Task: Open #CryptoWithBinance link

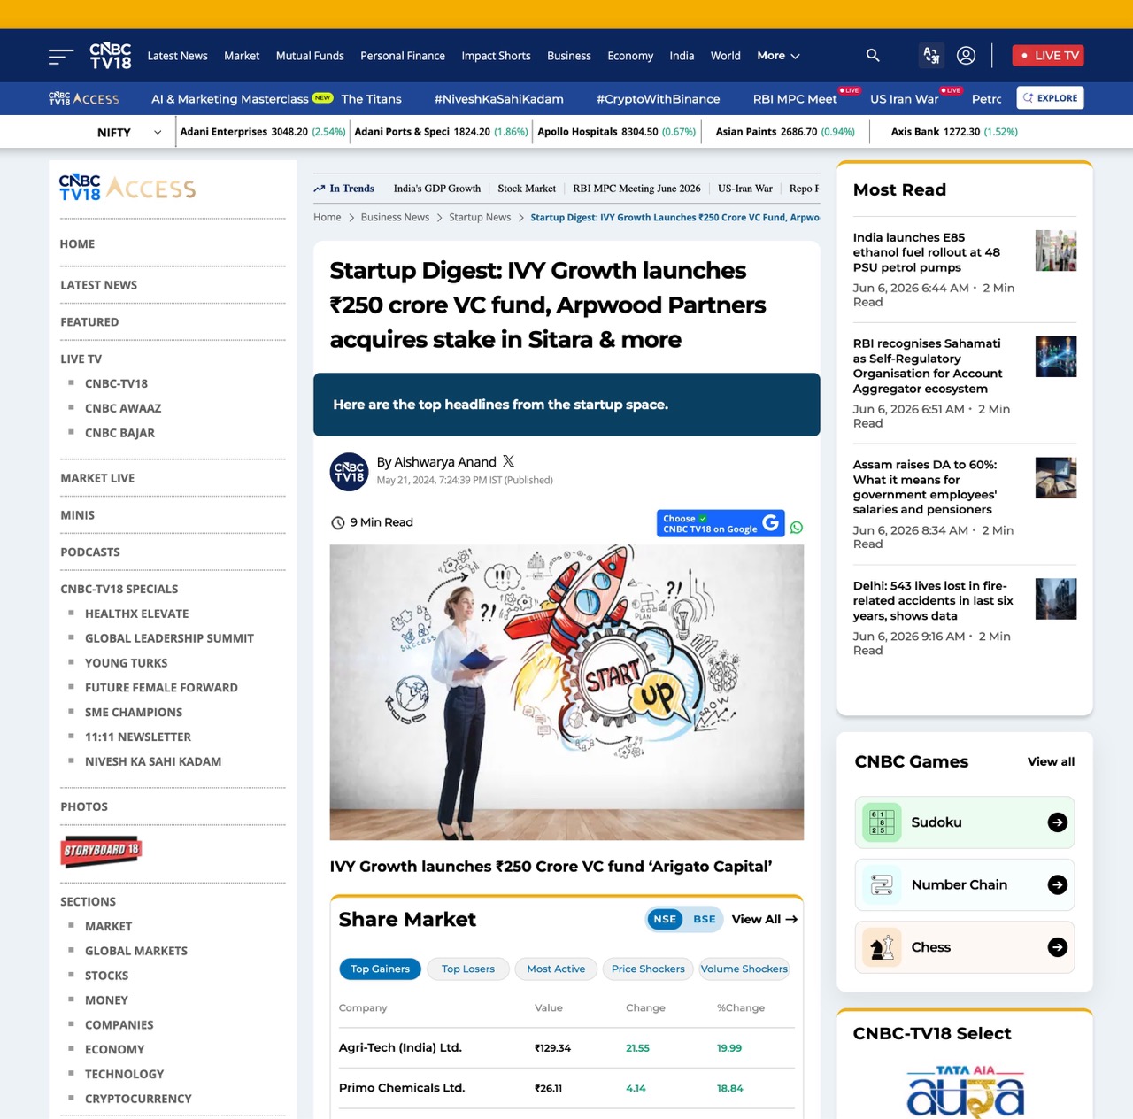Action: tap(658, 99)
